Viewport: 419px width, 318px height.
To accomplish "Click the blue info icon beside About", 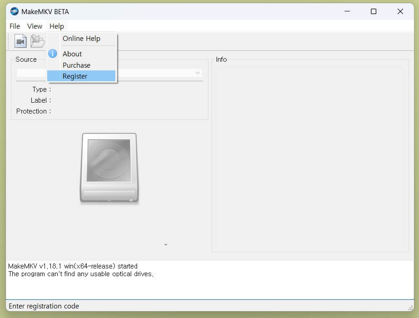I will click(53, 54).
